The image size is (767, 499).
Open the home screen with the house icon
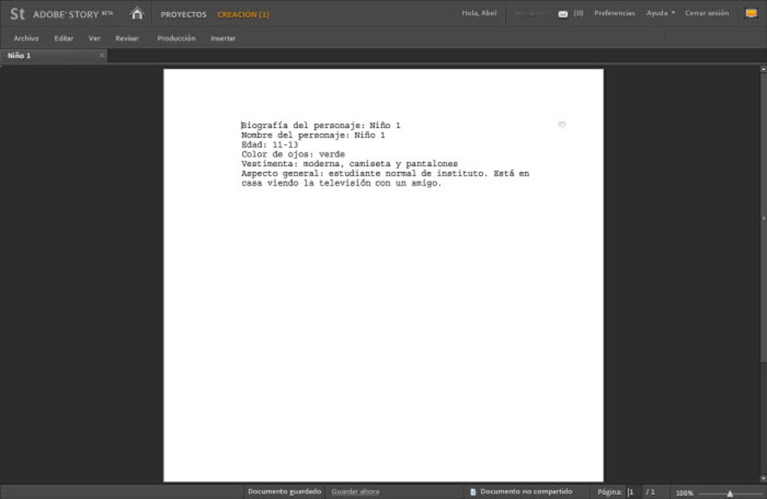137,13
